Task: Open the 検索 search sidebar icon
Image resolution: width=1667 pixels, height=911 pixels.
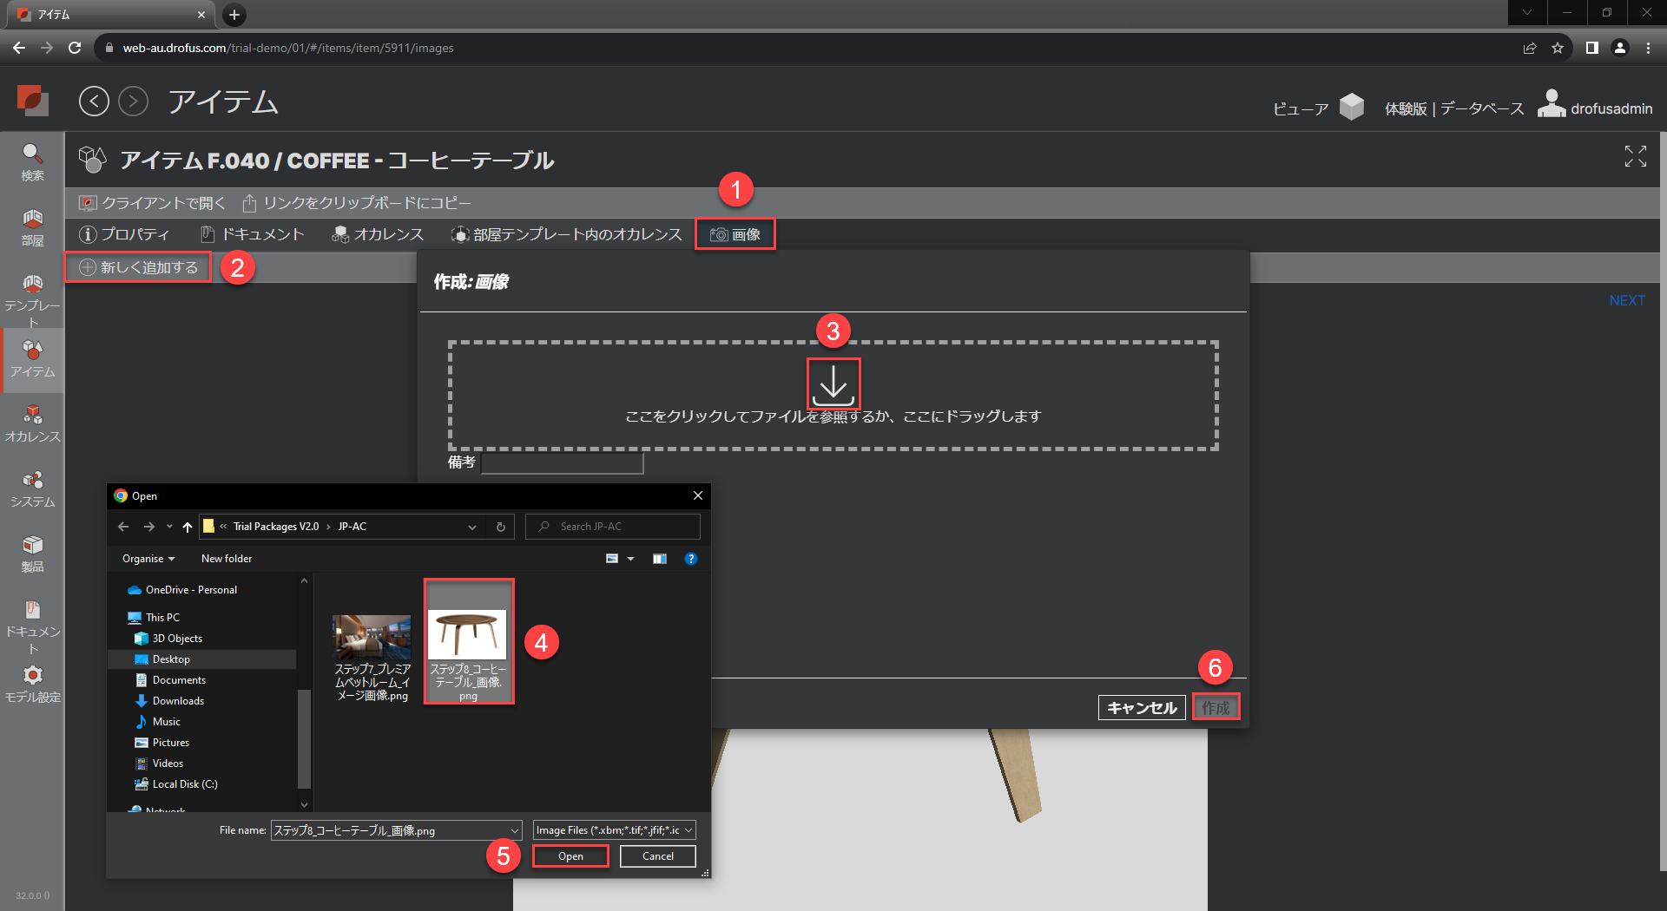Action: [x=32, y=161]
